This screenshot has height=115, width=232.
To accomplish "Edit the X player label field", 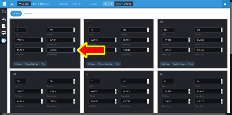I will point(21,30).
